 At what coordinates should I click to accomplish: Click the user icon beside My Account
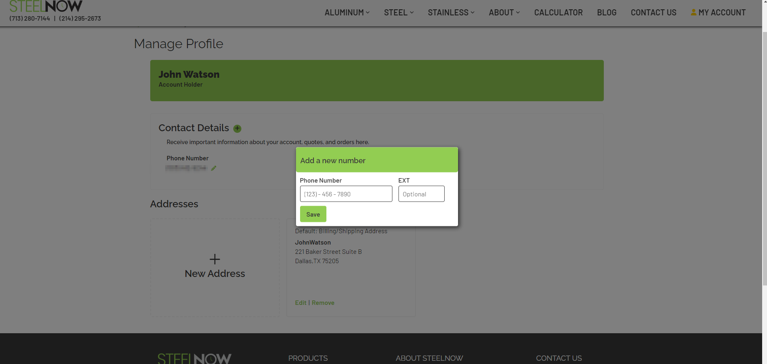[693, 13]
